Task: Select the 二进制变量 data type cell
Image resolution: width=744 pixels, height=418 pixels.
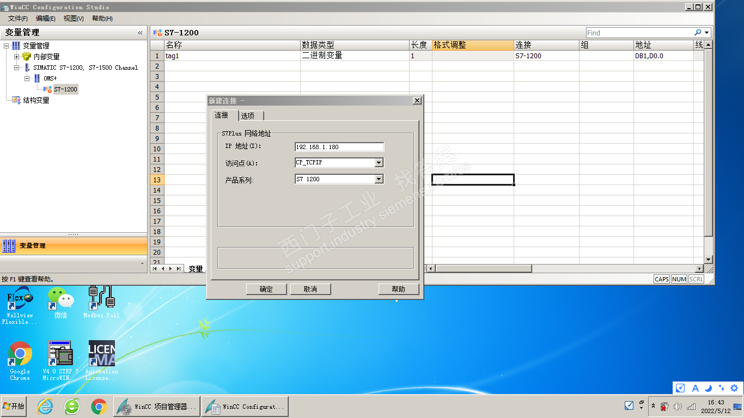Action: click(x=355, y=56)
